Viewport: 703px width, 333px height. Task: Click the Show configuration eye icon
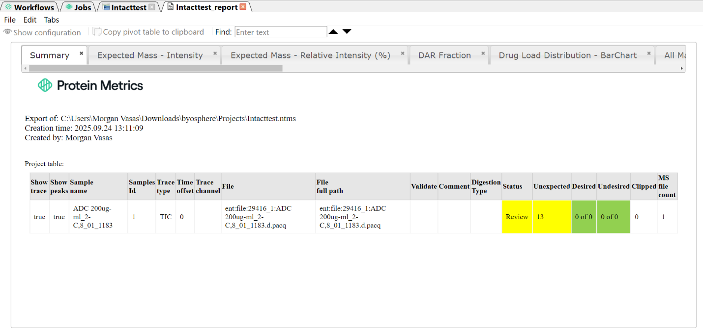[7, 32]
